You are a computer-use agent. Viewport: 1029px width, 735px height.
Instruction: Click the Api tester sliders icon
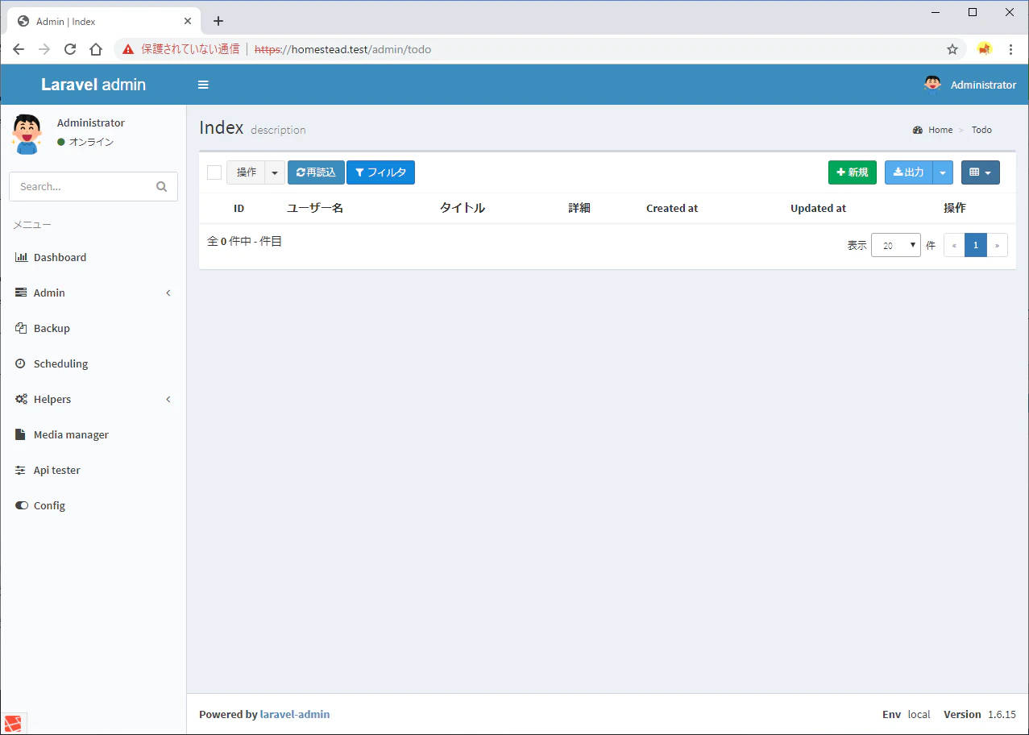click(21, 470)
